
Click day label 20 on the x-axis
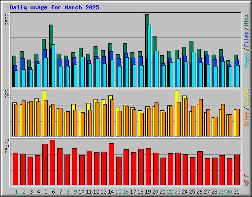pos(155,192)
